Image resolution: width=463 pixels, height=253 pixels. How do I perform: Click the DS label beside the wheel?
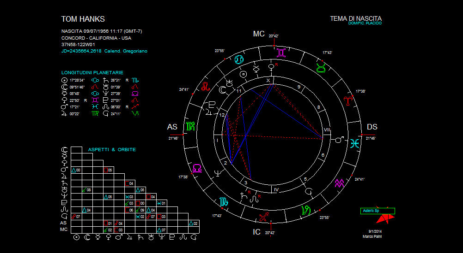372,127
